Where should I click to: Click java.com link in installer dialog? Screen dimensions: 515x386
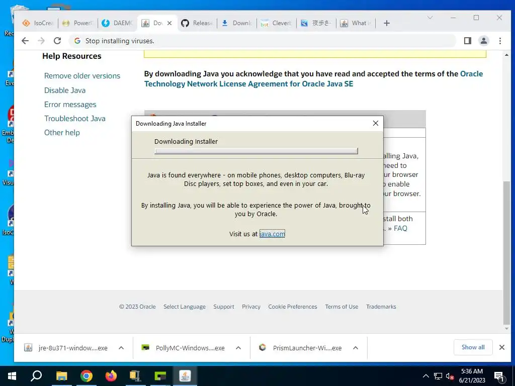click(272, 234)
